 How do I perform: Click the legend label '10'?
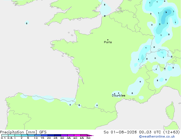coord(36,138)
